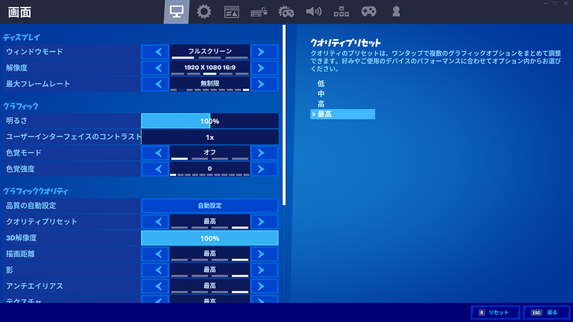Click right arrow for 描画距離
The width and height of the screenshot is (573, 322).
click(264, 254)
